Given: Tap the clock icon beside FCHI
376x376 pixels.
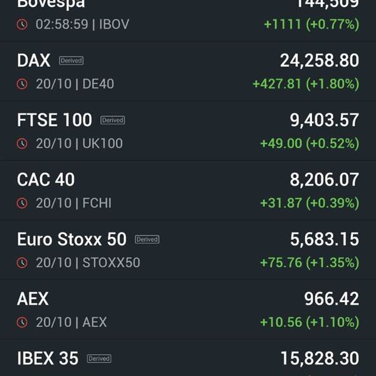Looking at the screenshot, I should click(22, 203).
